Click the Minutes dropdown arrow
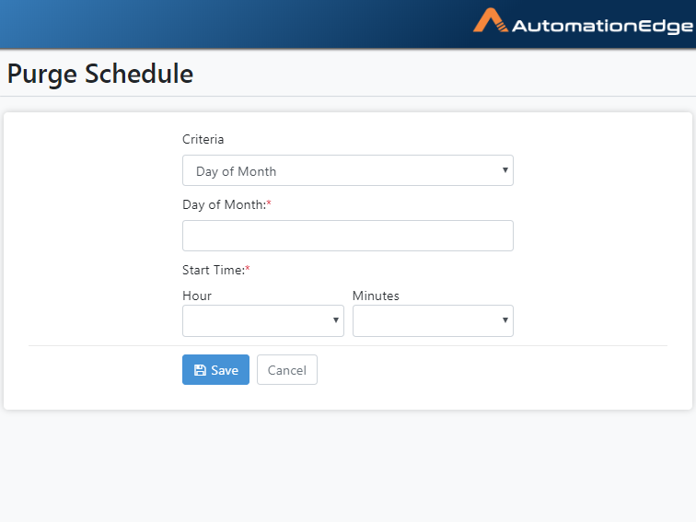The height and width of the screenshot is (522, 696). pyautogui.click(x=505, y=320)
